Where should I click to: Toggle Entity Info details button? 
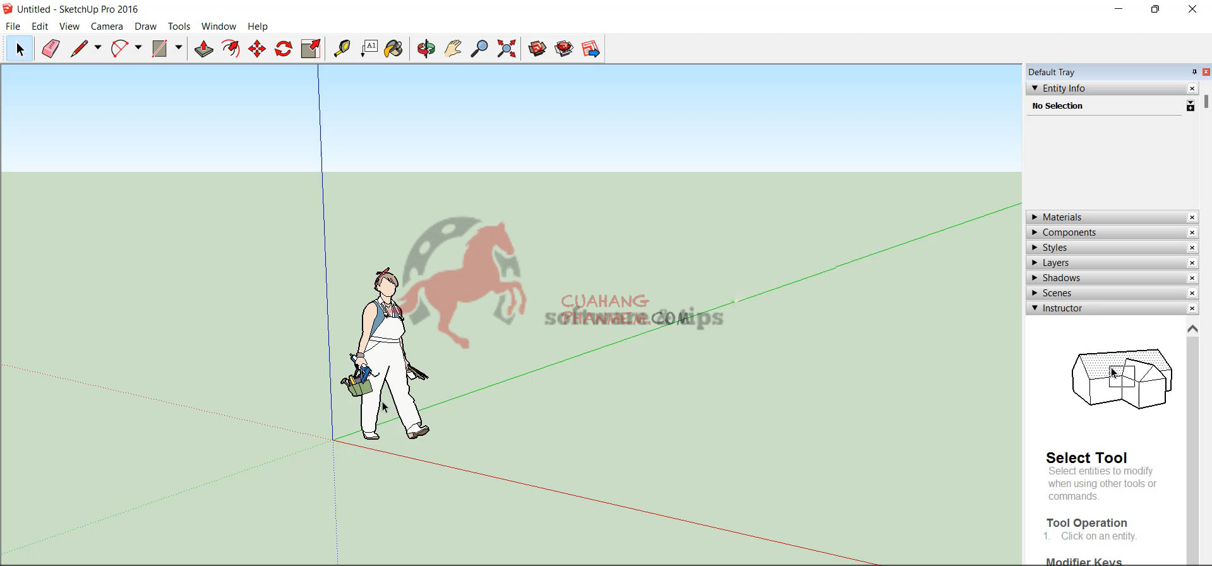(1190, 106)
